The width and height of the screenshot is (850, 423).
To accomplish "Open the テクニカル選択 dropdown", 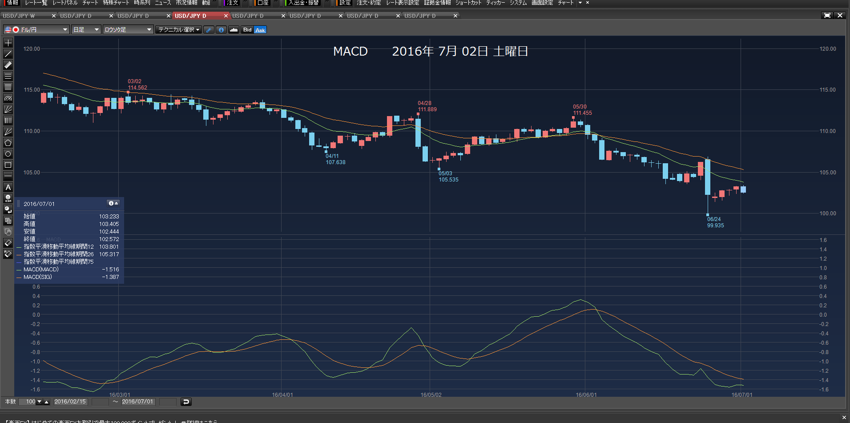I will coord(179,30).
